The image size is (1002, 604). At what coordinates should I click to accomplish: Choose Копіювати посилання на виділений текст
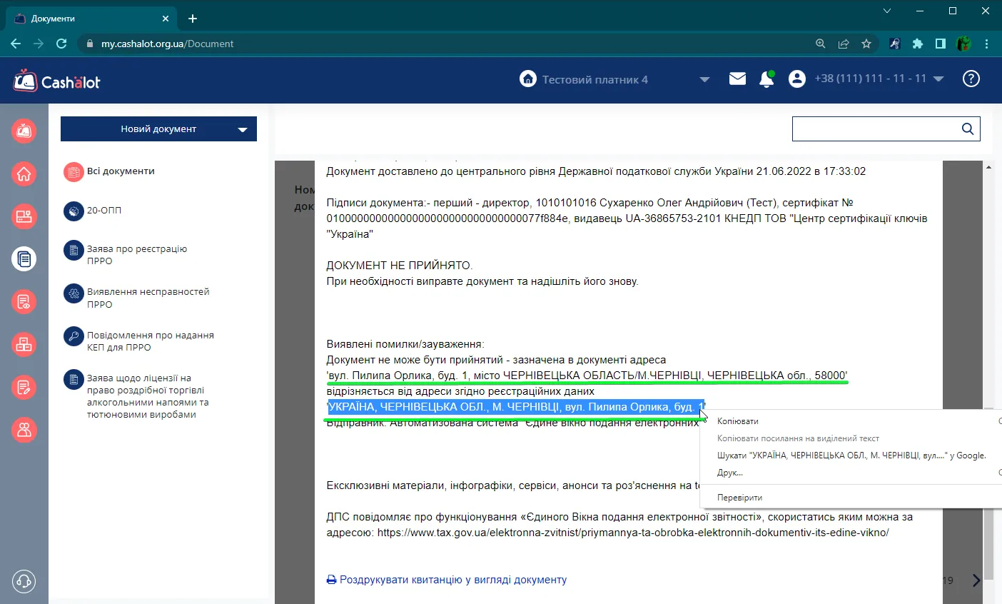[798, 438]
